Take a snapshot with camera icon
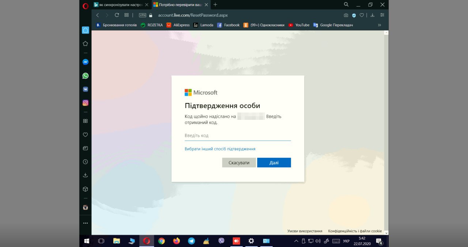 [x=346, y=15]
